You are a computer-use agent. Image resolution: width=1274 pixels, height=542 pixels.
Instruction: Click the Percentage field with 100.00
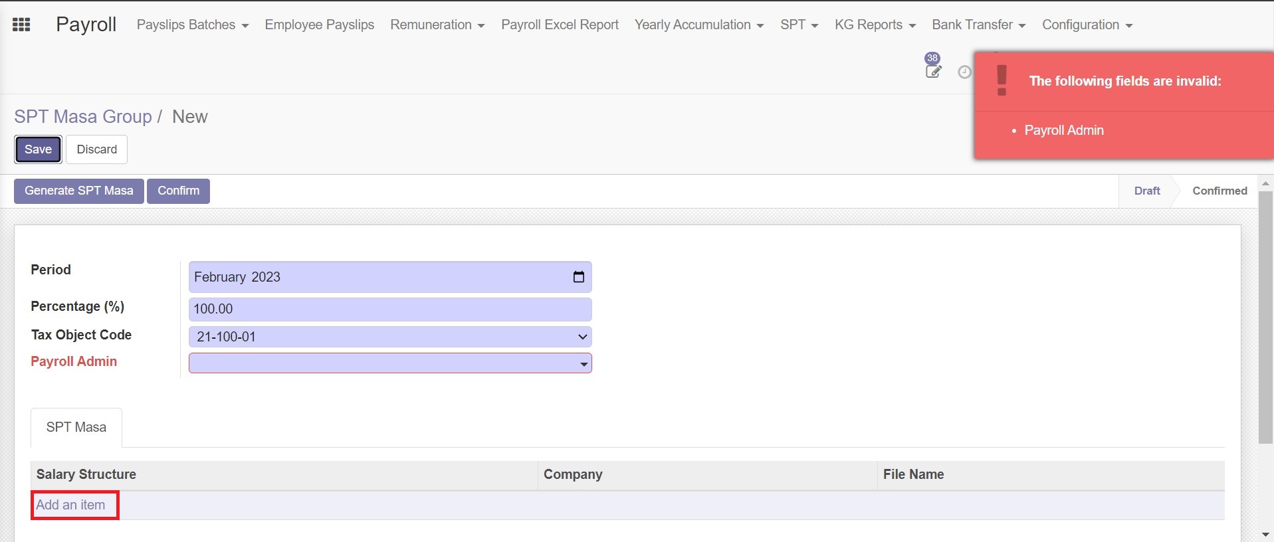pyautogui.click(x=390, y=309)
